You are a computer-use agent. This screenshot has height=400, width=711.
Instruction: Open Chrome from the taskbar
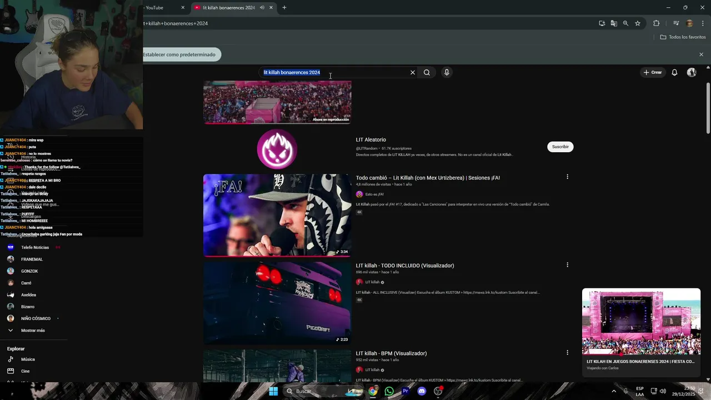pyautogui.click(x=373, y=391)
